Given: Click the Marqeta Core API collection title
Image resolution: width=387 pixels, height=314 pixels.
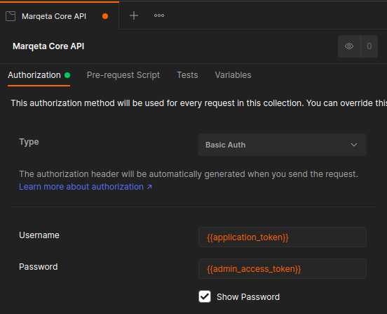Looking at the screenshot, I should coord(48,46).
